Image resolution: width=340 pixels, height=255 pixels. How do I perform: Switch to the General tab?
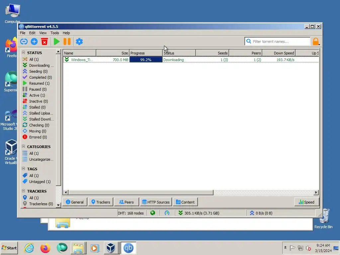[75, 202]
